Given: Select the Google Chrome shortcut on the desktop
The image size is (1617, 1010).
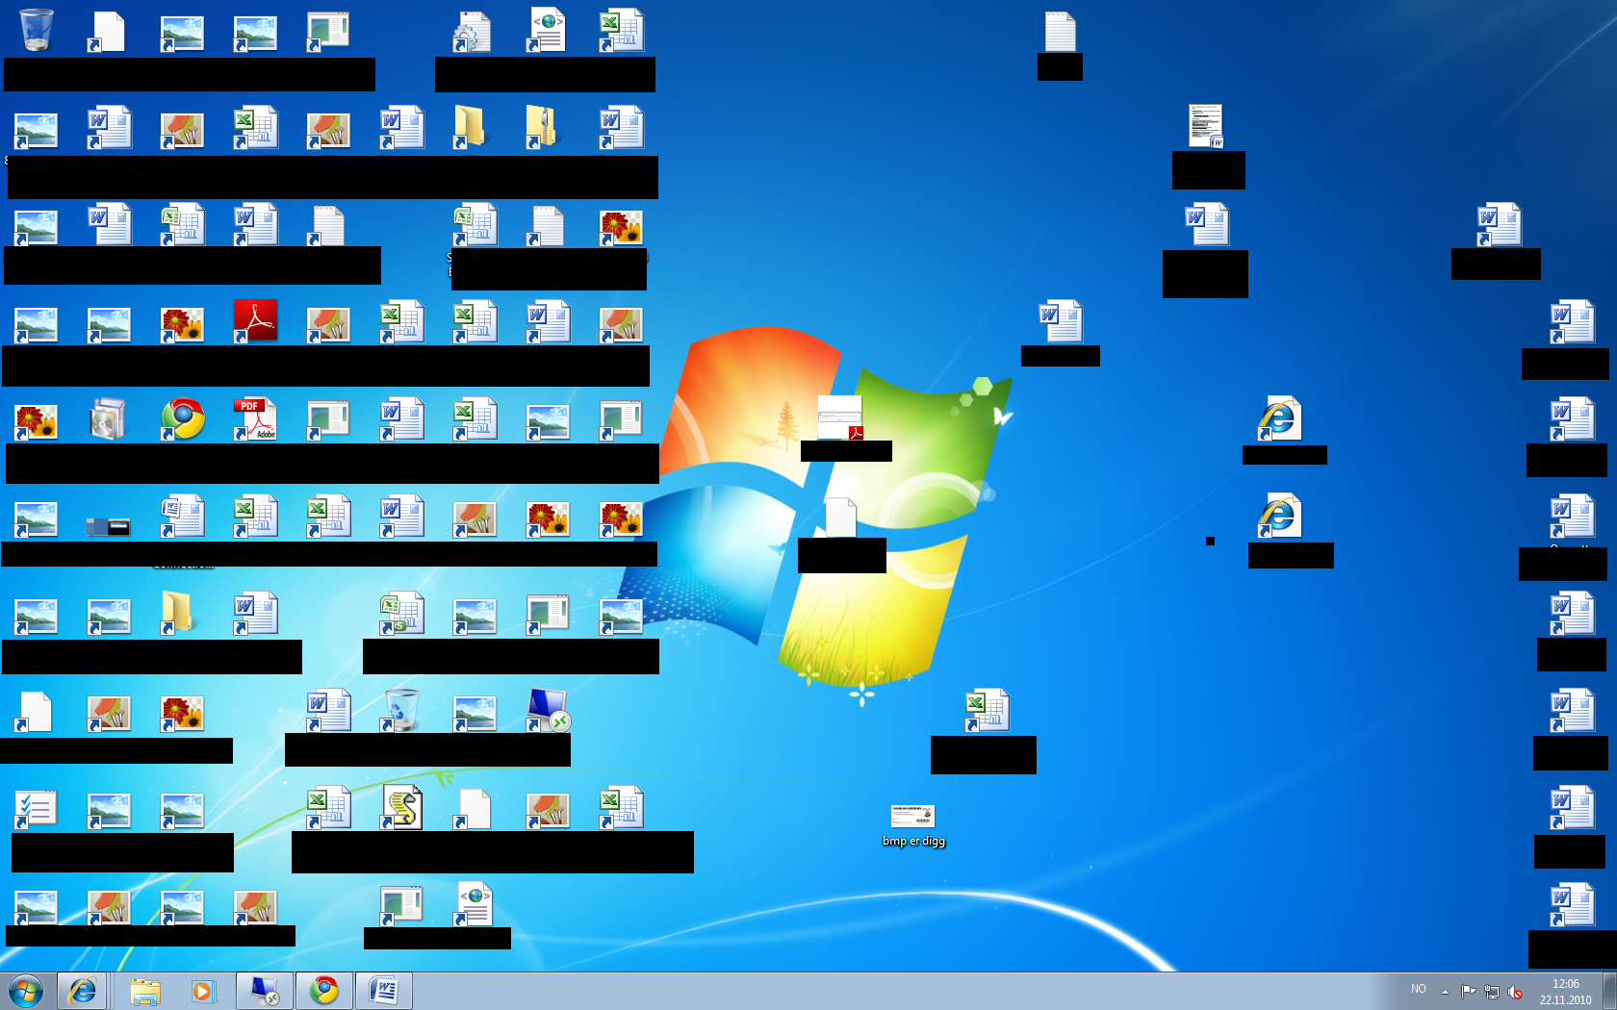Looking at the screenshot, I should tap(182, 419).
